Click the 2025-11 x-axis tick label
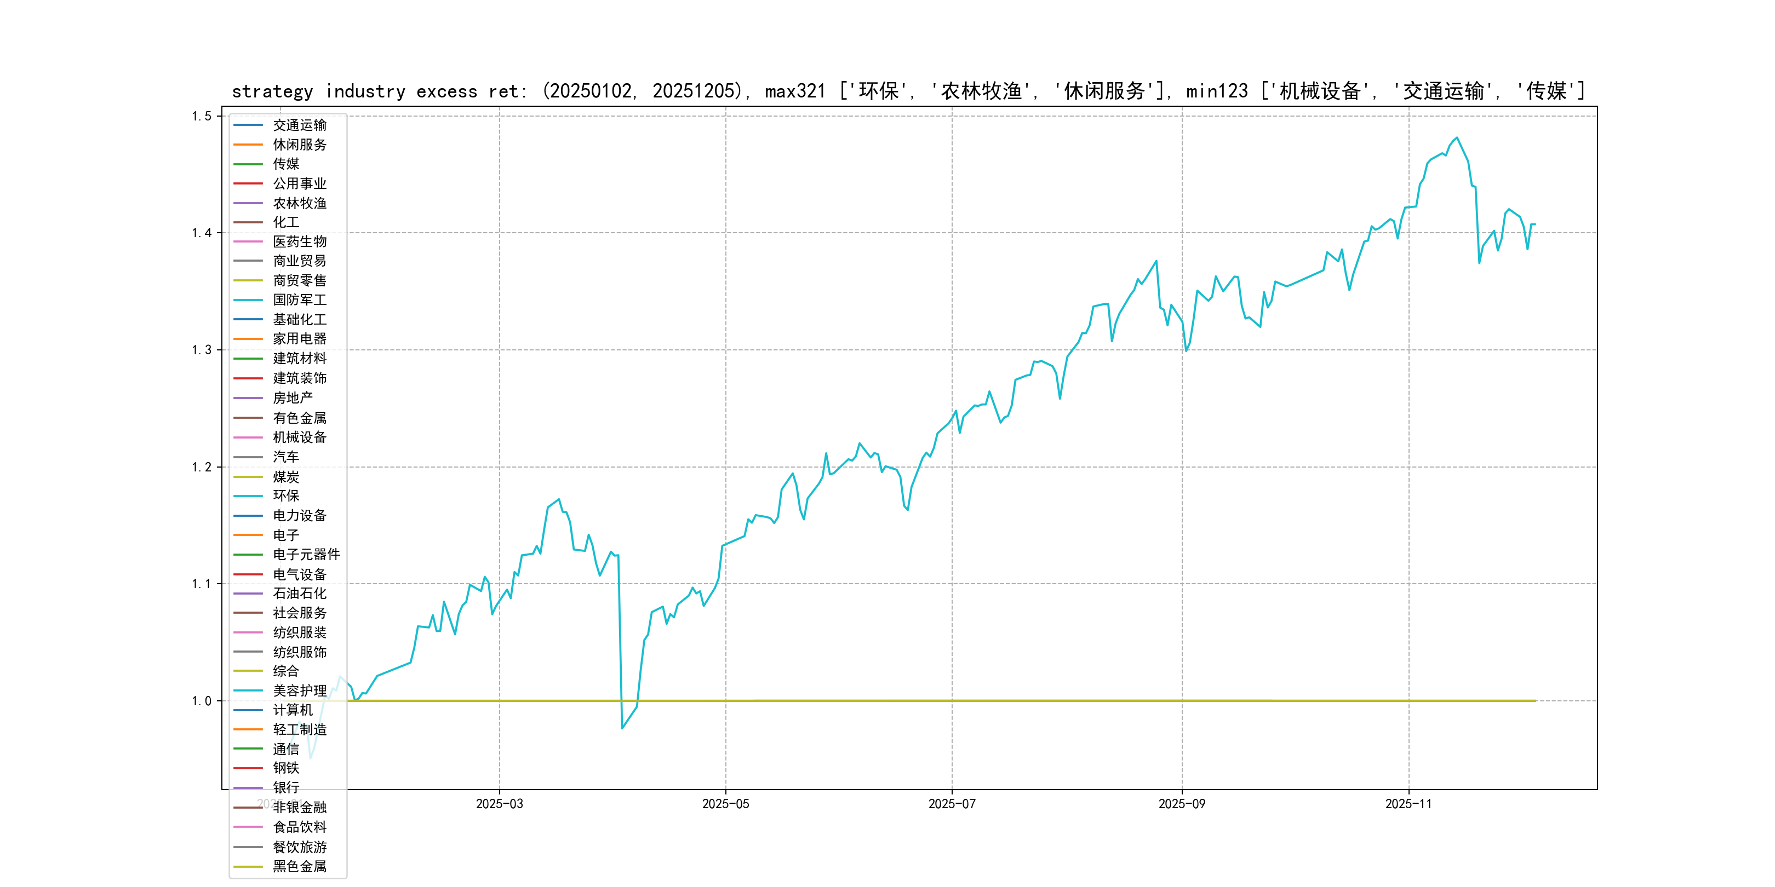1775x887 pixels. click(1408, 804)
